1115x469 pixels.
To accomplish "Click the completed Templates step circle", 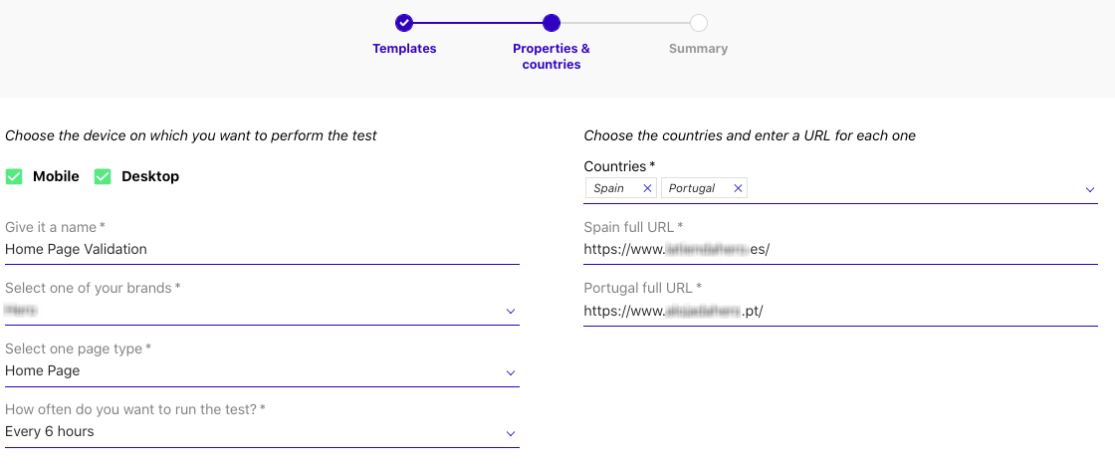I will 403,23.
